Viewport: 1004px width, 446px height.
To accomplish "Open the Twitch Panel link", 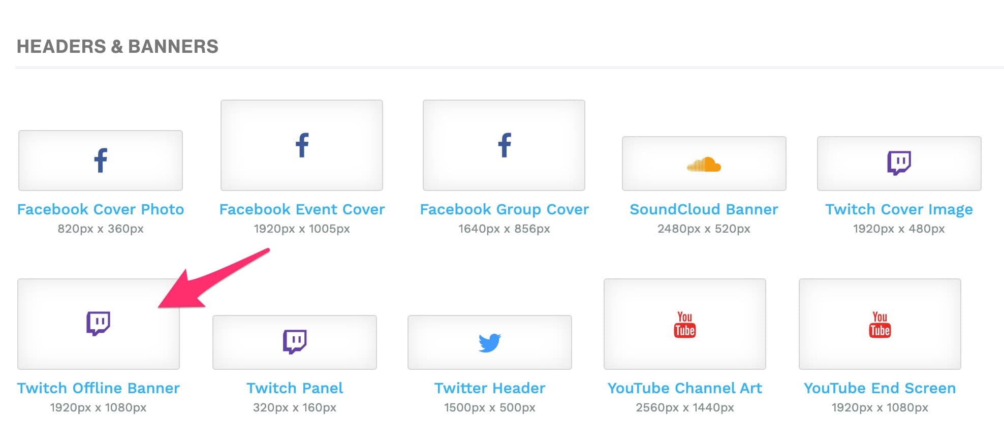I will (295, 388).
